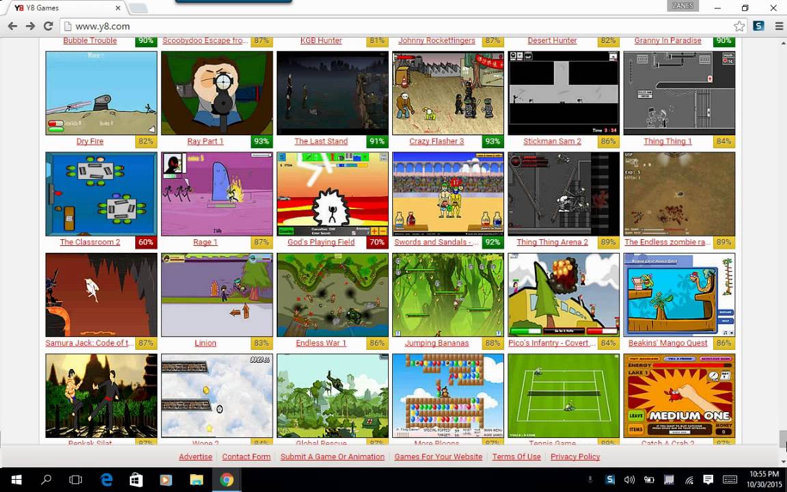Open the Windows Start menu
787x492 pixels.
coord(16,480)
